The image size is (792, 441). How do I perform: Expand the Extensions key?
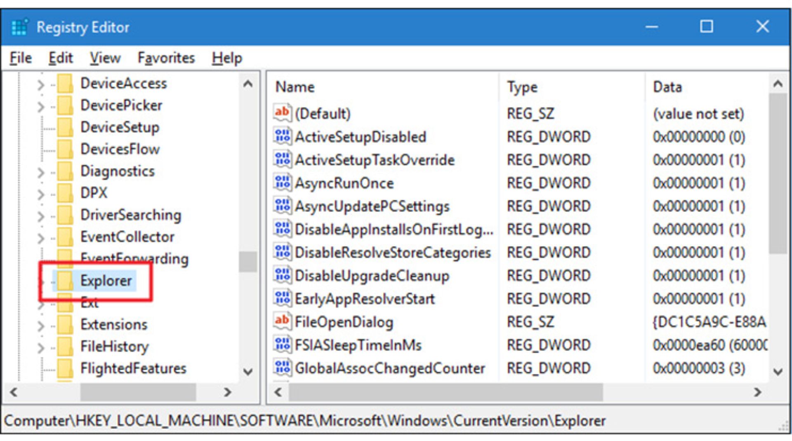coord(40,326)
